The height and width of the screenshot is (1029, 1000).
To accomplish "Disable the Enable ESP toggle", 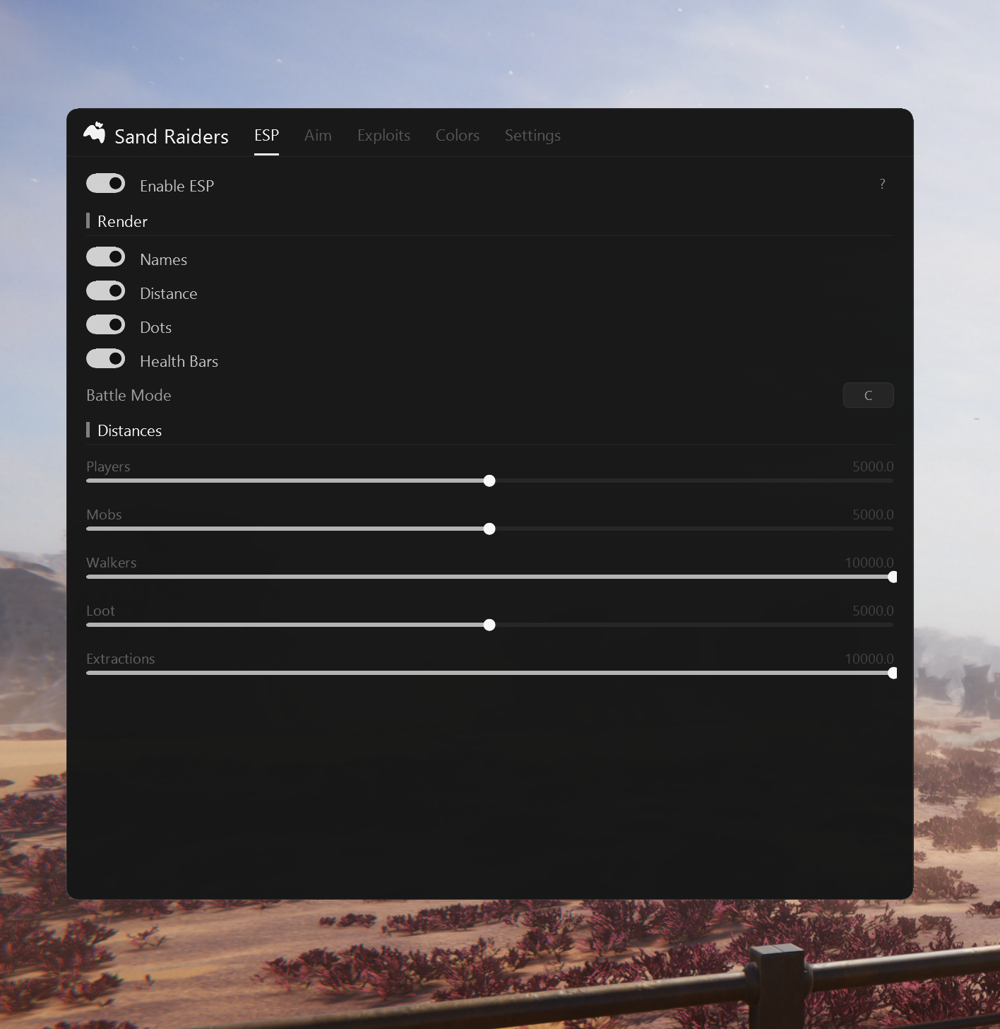I will pyautogui.click(x=106, y=184).
